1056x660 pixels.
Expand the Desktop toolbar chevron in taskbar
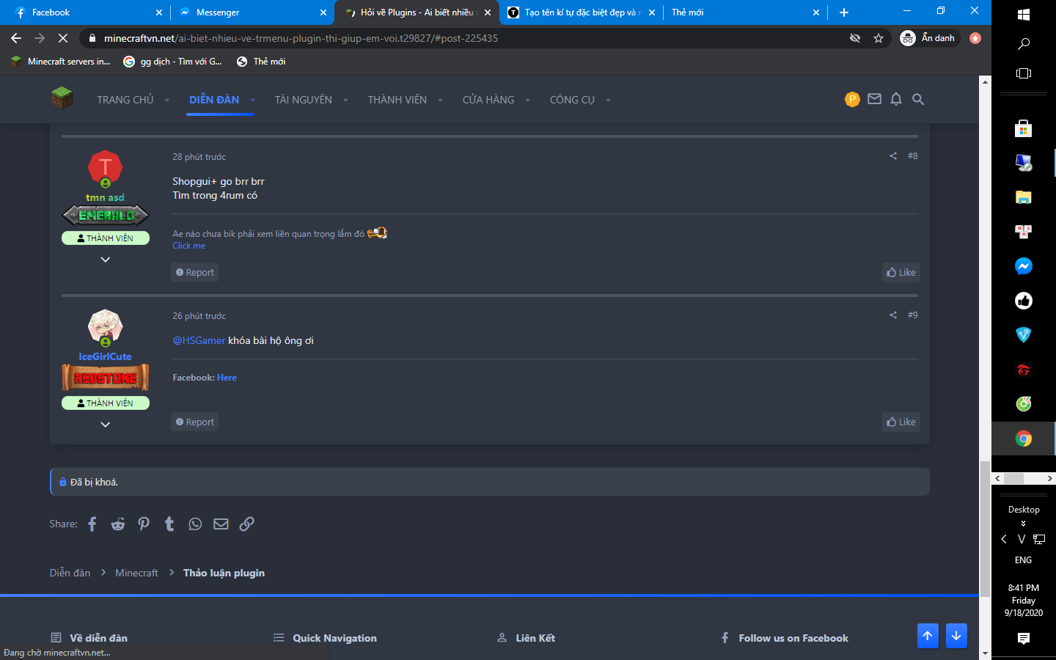[1024, 524]
